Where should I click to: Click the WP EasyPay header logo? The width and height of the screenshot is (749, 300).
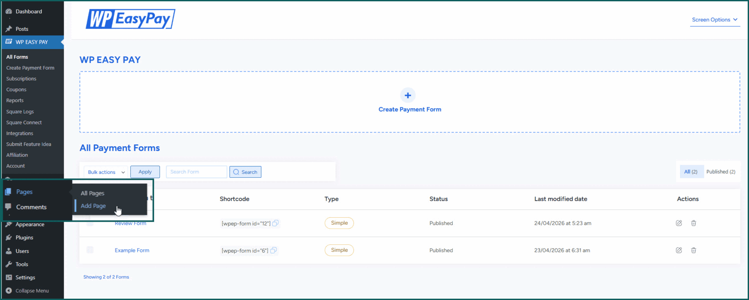click(130, 19)
